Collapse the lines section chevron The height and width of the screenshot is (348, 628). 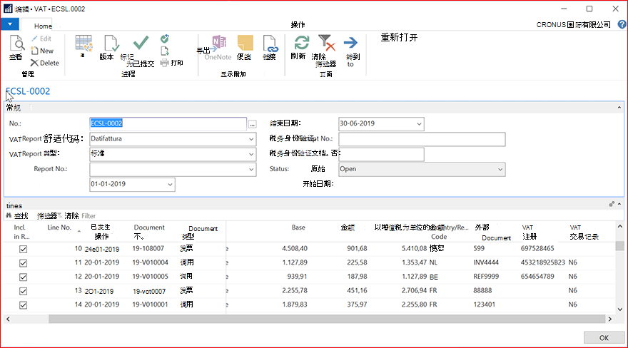pyautogui.click(x=619, y=204)
